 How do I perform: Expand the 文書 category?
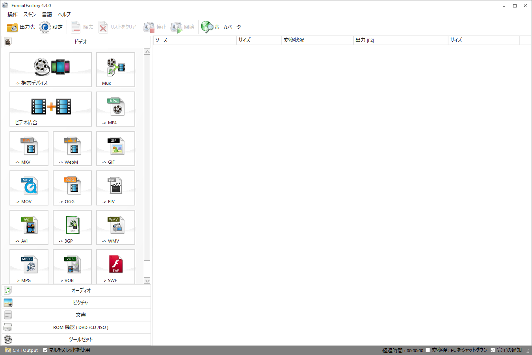click(x=76, y=315)
